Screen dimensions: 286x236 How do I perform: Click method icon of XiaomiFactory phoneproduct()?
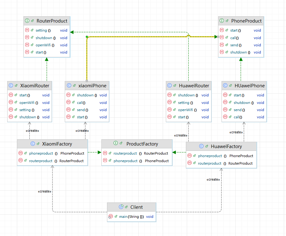click(x=21, y=153)
